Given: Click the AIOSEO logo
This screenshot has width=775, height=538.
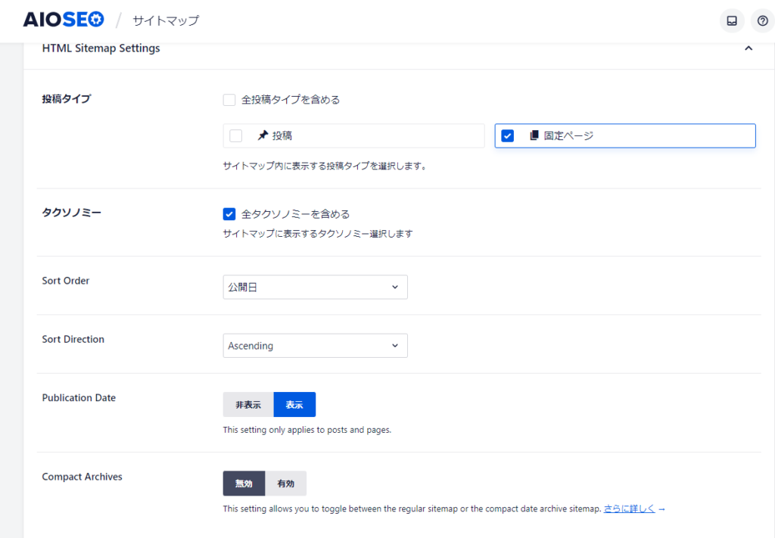Looking at the screenshot, I should pyautogui.click(x=64, y=20).
